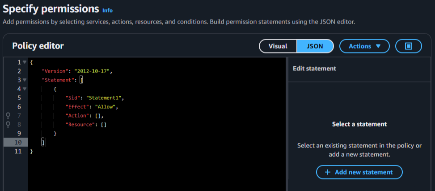This screenshot has height=191, width=435.
Task: Click the lightbulb hint icon on line 7
Action: coord(8,116)
